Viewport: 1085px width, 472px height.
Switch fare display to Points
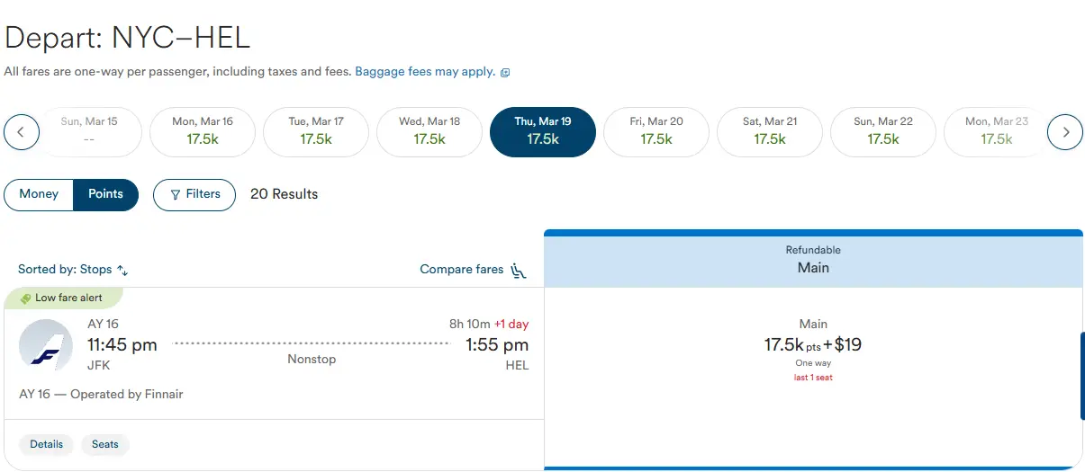105,194
